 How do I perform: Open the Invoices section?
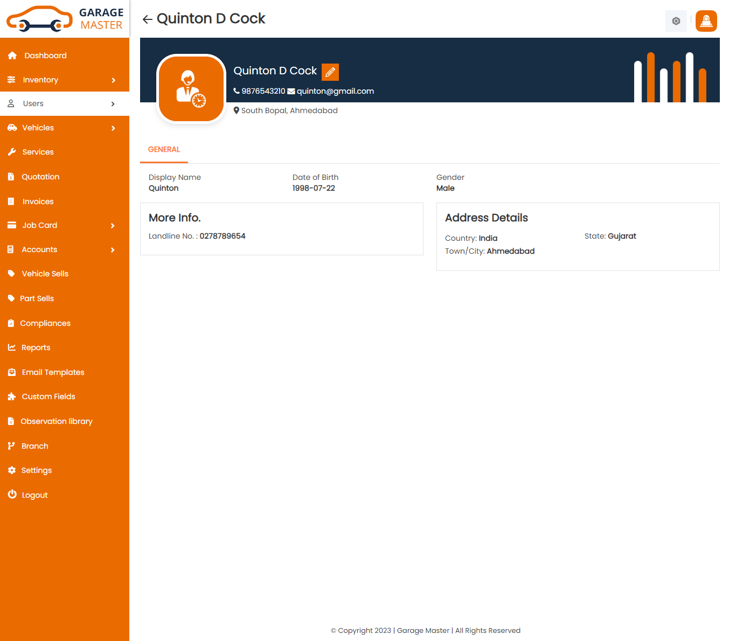point(38,201)
